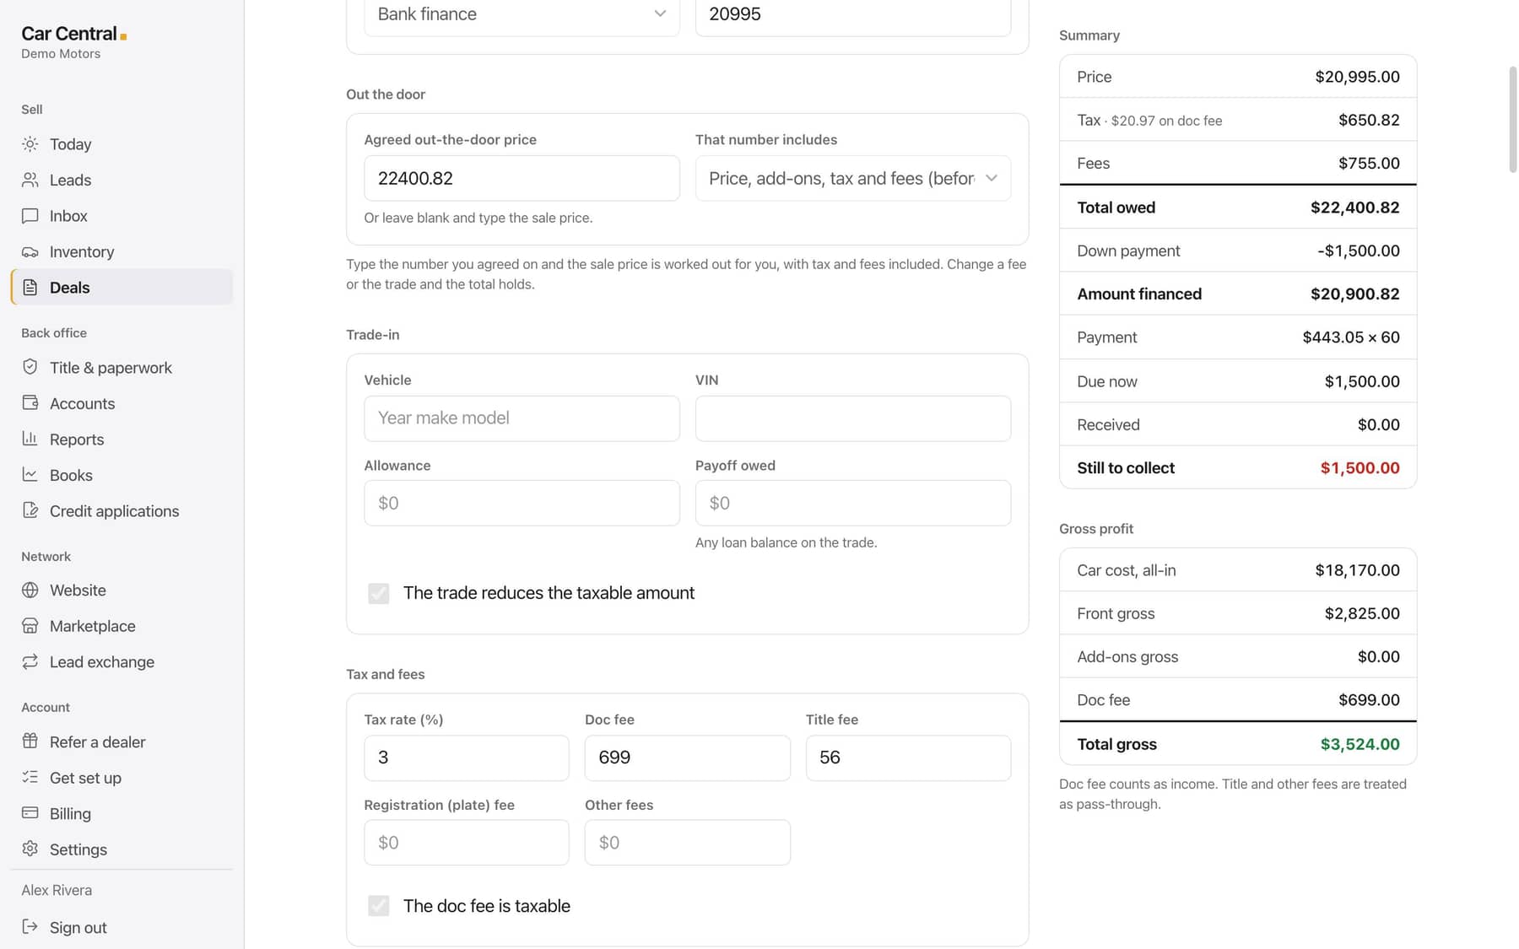
Task: Click the Payoff owed input field
Action: pos(853,503)
